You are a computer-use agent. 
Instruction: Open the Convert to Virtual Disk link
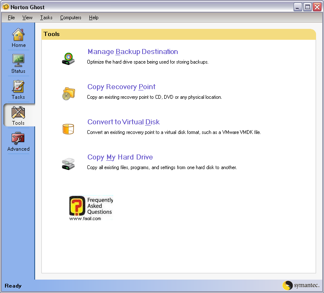(123, 122)
